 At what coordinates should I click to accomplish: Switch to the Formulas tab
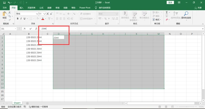41,8
